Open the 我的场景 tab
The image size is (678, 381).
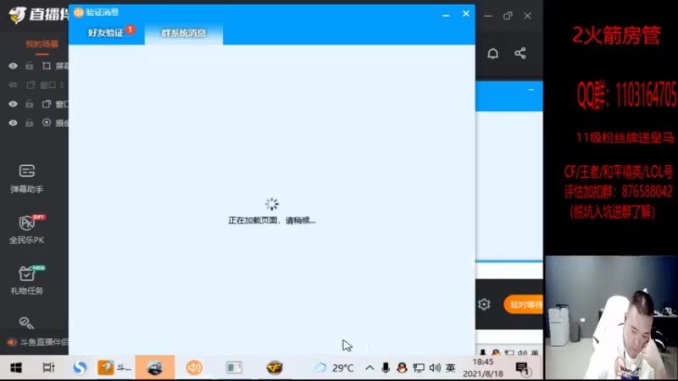(x=42, y=44)
